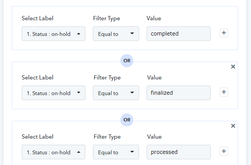The height and width of the screenshot is (165, 251).
Task: Click the Value field containing 'finalized'
Action: [178, 93]
